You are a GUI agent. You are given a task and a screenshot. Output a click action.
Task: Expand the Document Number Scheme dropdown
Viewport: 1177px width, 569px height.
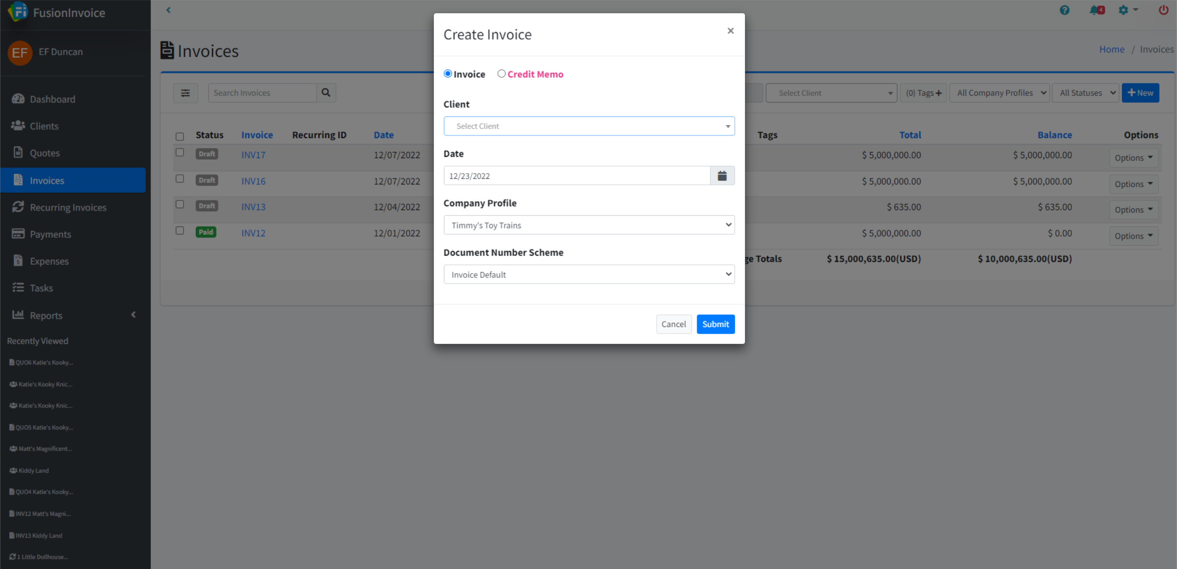pyautogui.click(x=588, y=274)
